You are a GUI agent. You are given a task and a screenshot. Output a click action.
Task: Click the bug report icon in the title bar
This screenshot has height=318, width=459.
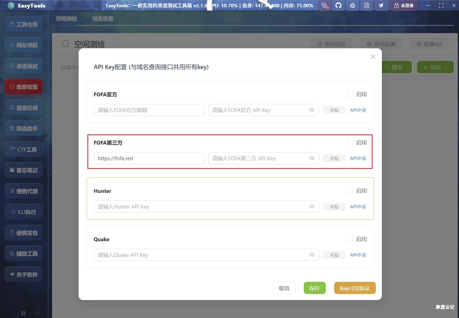[x=352, y=5]
